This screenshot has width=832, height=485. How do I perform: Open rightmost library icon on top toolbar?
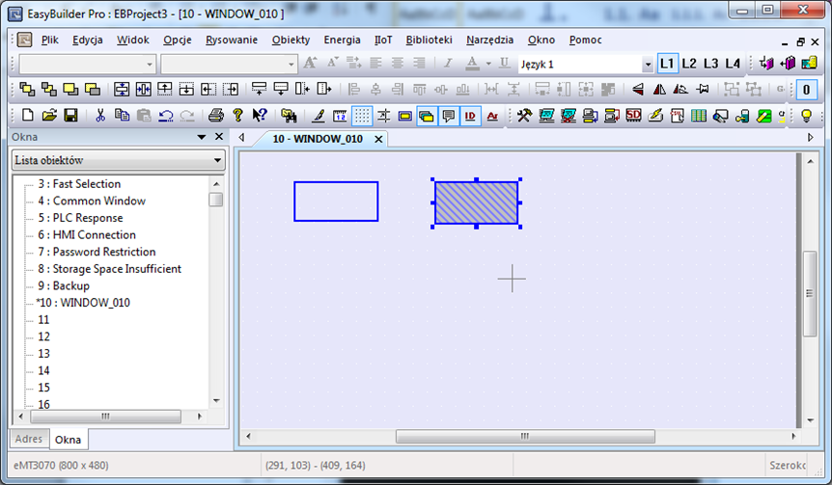pos(809,63)
